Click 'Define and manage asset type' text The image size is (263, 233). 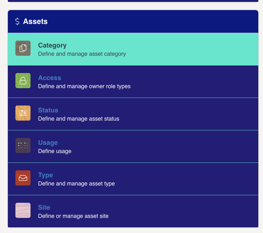pos(76,184)
